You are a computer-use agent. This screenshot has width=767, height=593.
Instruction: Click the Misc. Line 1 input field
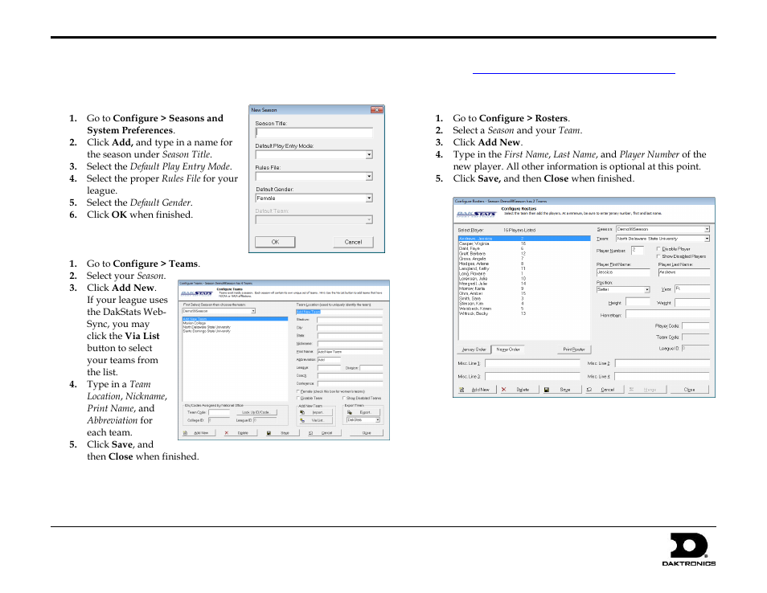click(532, 364)
